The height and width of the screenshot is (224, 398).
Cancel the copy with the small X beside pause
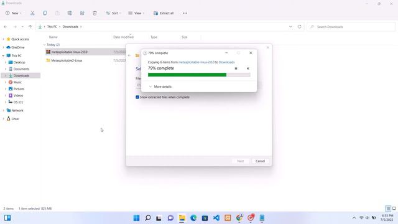[x=248, y=68]
